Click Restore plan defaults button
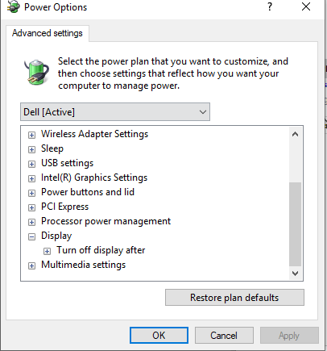The image size is (327, 351). pos(234,298)
